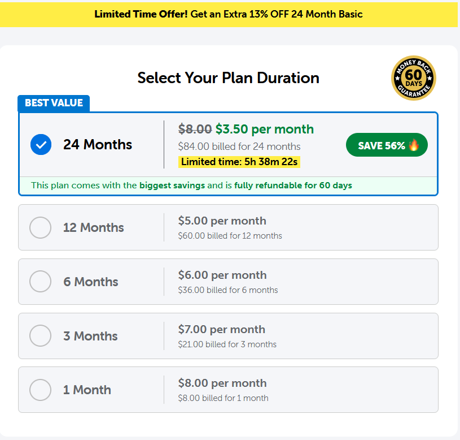The width and height of the screenshot is (460, 440).
Task: Click the BEST VALUE blue tab label
Action: coord(54,103)
